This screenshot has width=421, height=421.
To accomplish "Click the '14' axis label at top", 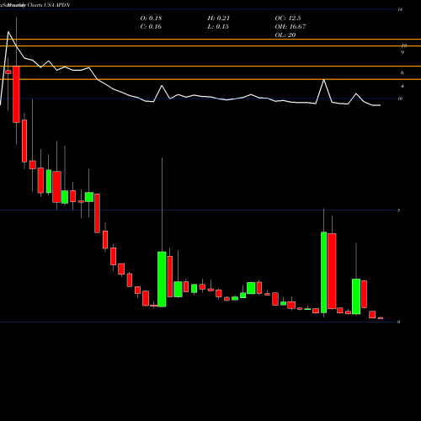I will (400, 9).
